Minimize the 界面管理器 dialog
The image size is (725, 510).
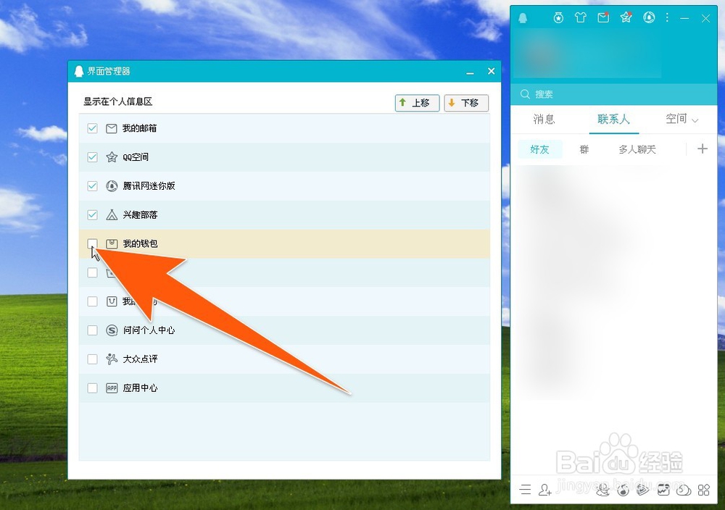(x=471, y=72)
